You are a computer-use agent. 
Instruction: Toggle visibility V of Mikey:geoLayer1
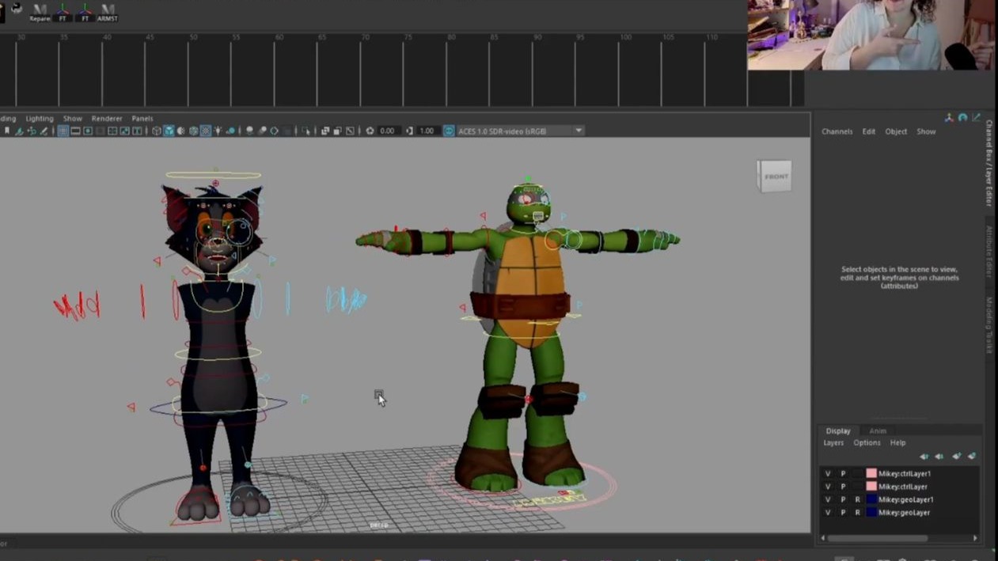[x=828, y=499]
